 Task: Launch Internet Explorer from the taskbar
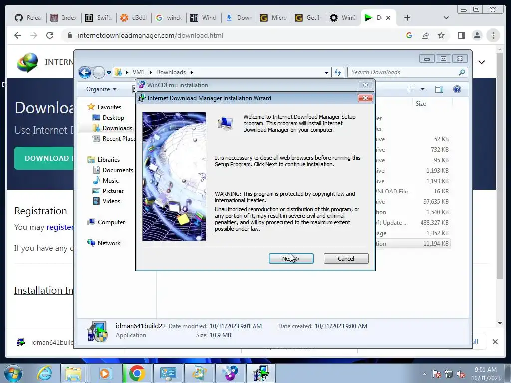(44, 373)
